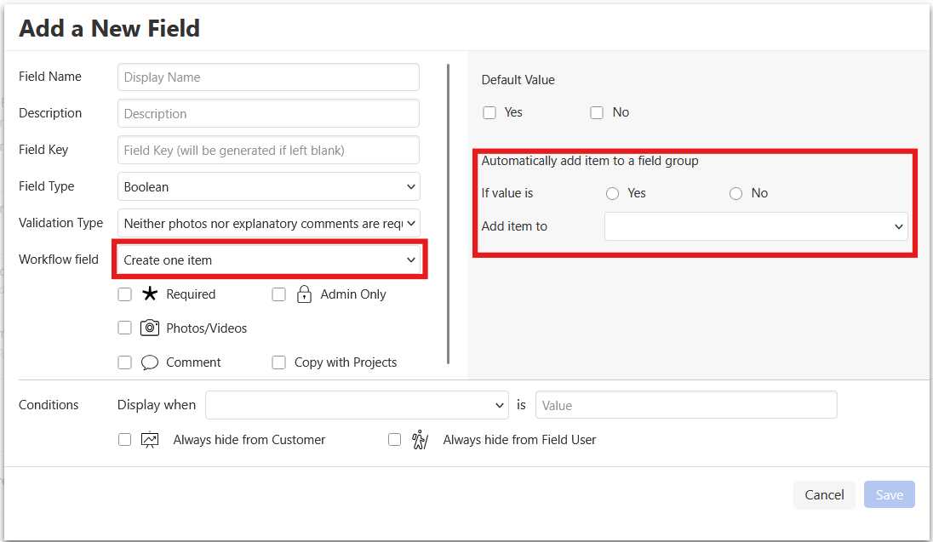933x542 pixels.
Task: Focus the condition Value text box
Action: pyautogui.click(x=686, y=405)
